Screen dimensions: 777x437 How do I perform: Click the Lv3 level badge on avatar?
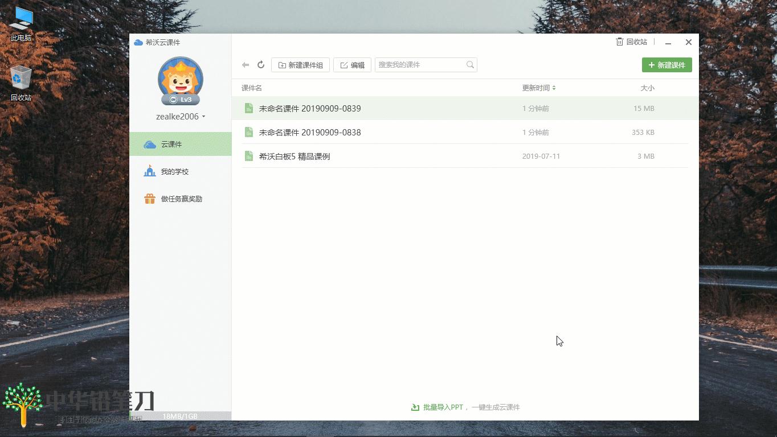181,100
